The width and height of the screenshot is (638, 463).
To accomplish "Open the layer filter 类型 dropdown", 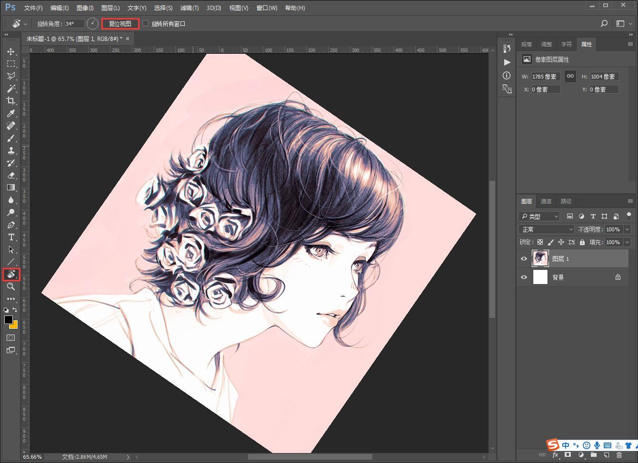I will tap(539, 217).
